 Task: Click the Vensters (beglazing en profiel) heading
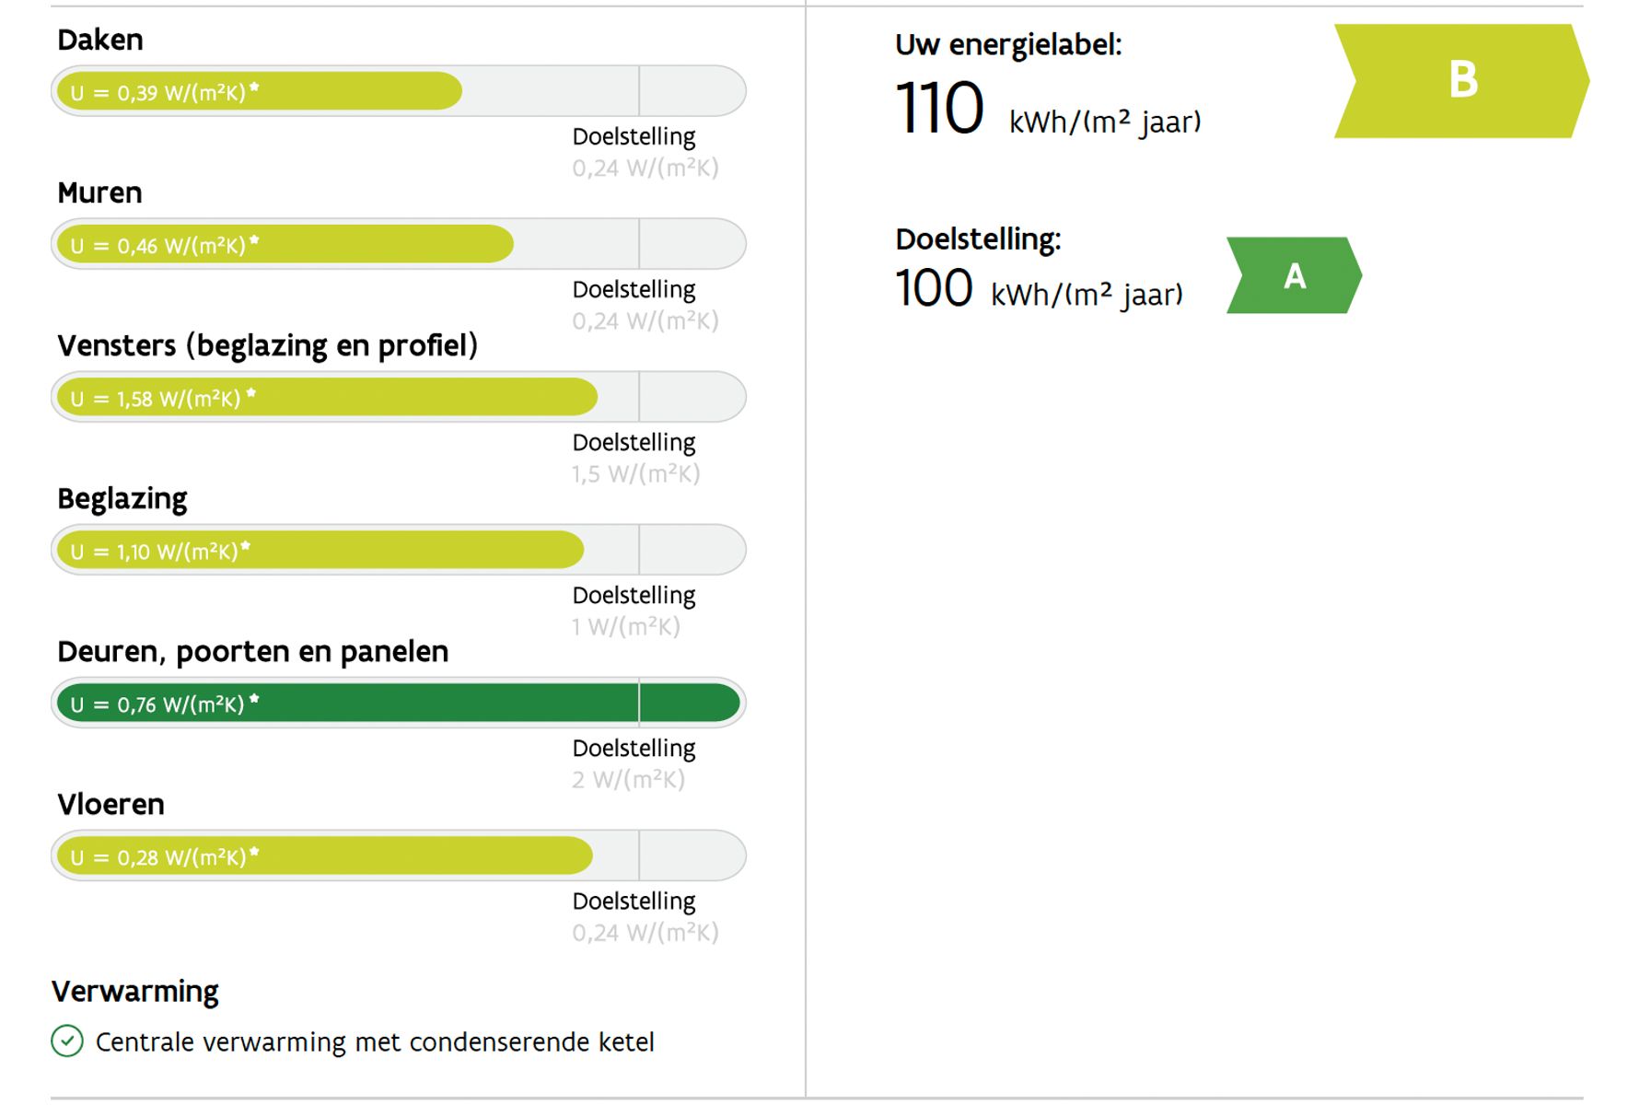tap(268, 345)
